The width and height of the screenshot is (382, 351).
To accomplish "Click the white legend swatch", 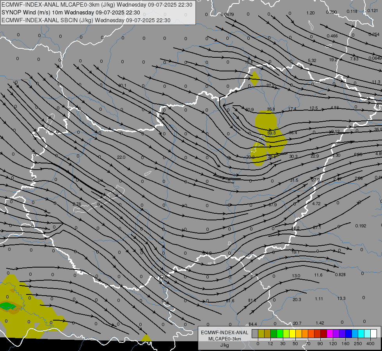I will (374, 334).
